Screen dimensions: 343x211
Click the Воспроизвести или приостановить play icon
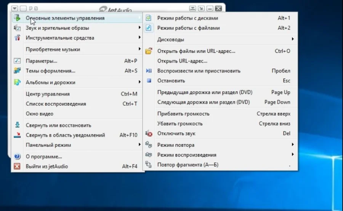149,70
